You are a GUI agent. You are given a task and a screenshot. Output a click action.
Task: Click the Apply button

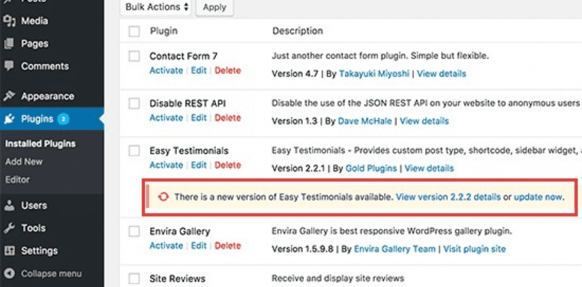tap(214, 7)
